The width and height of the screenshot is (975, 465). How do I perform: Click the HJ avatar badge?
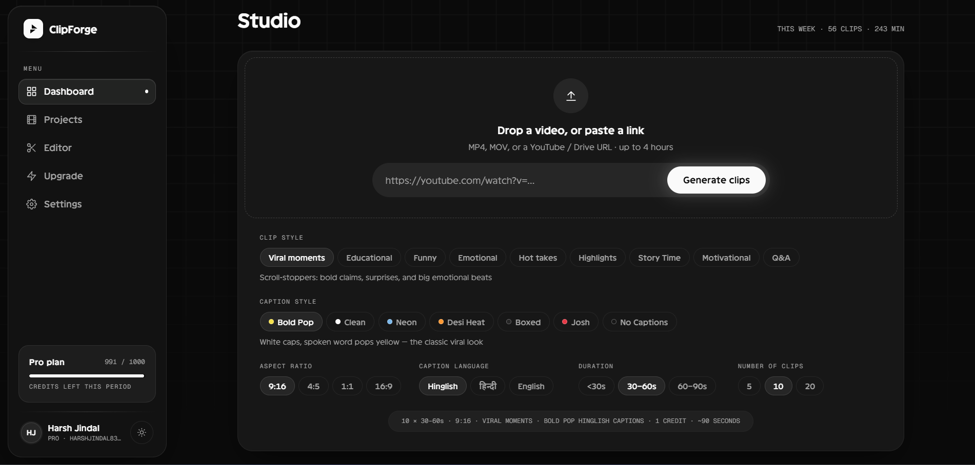(31, 433)
